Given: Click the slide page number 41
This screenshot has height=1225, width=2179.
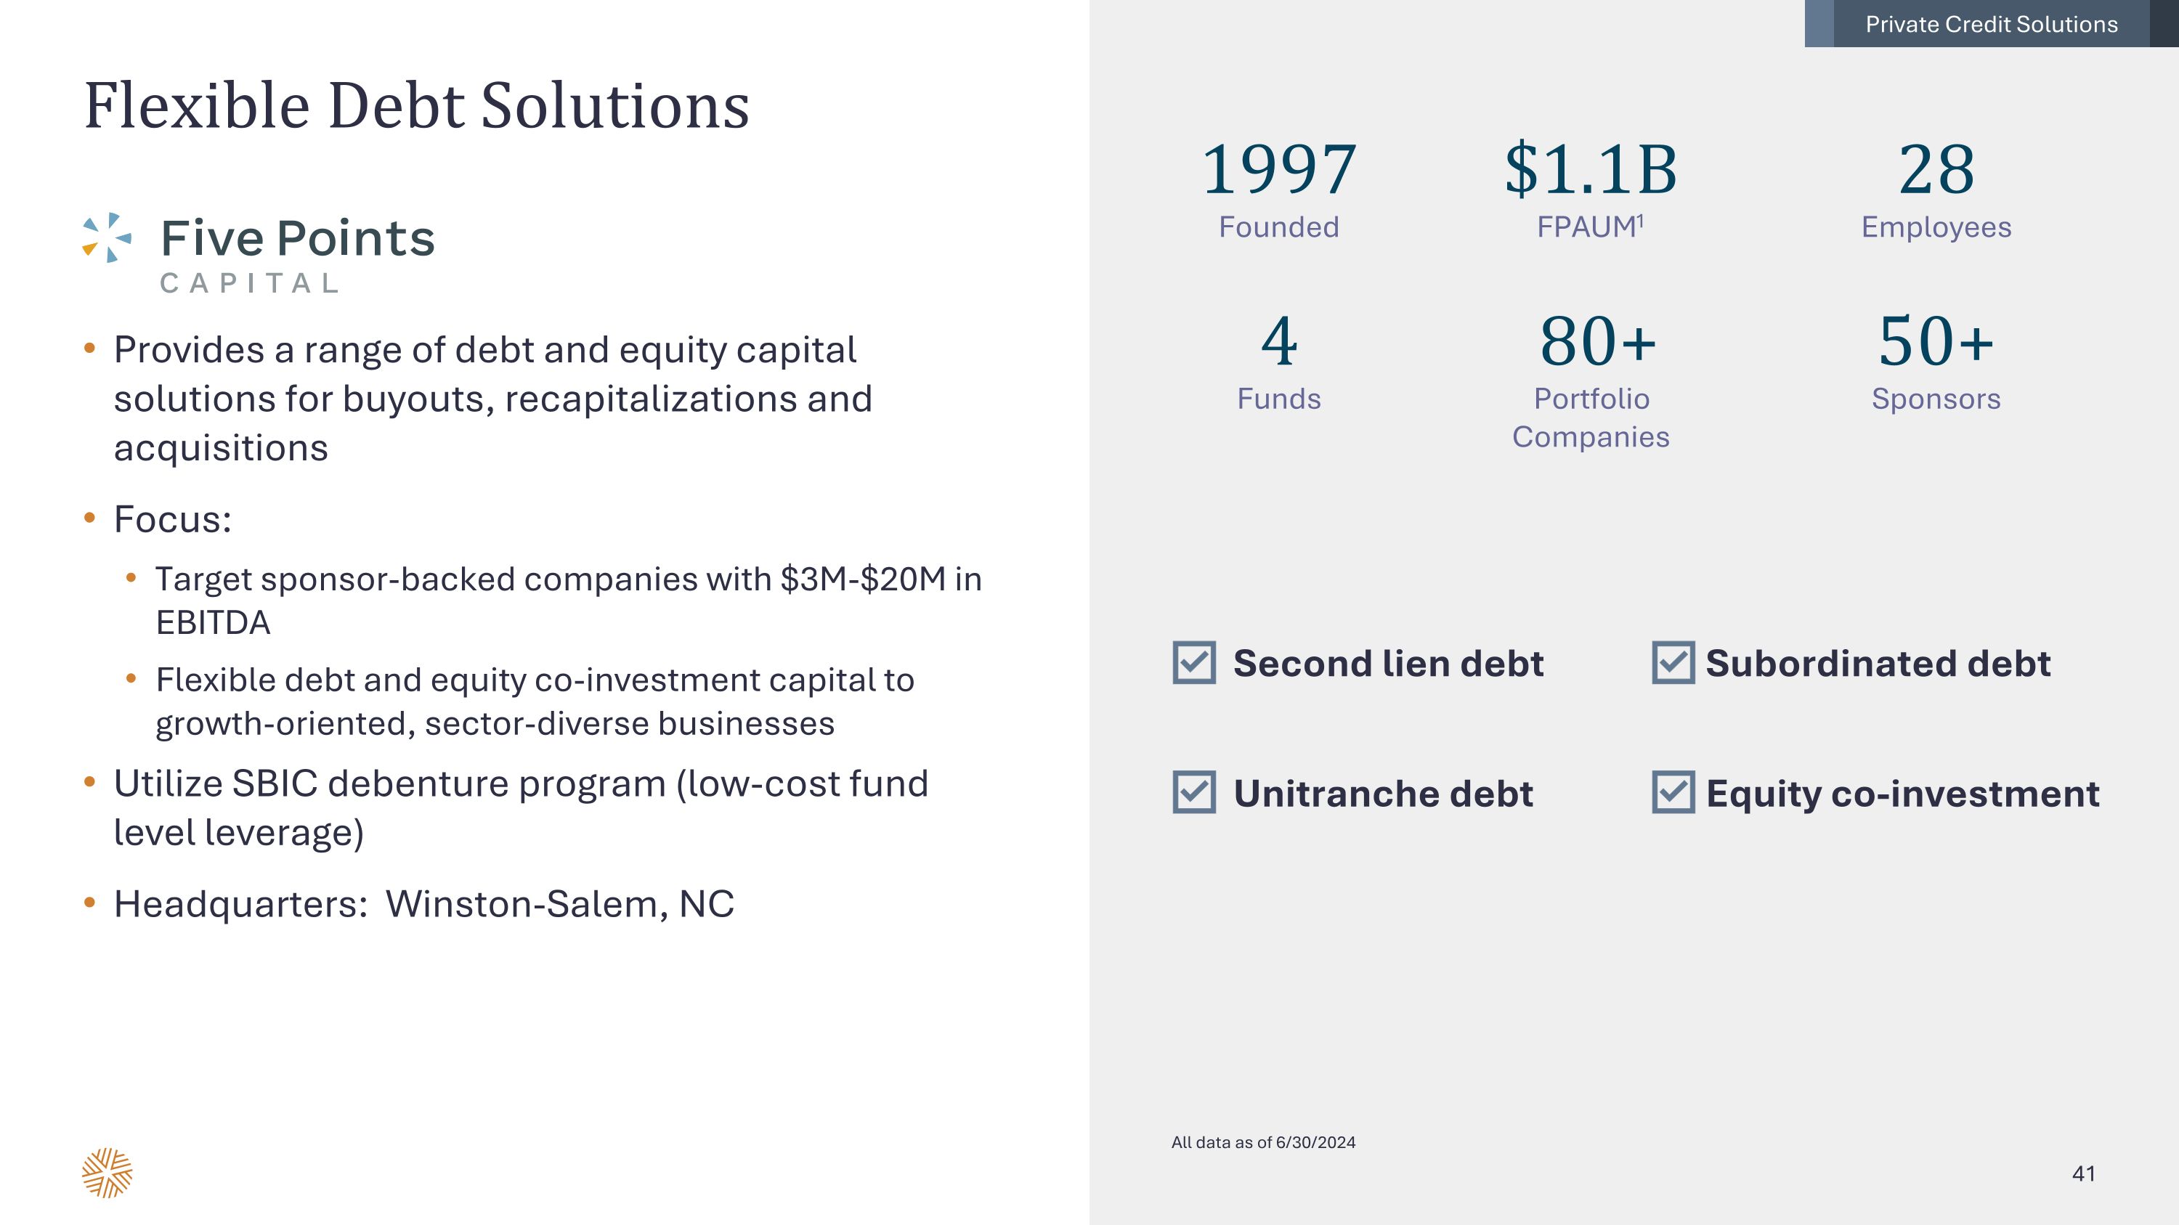Looking at the screenshot, I should click(x=2083, y=1173).
